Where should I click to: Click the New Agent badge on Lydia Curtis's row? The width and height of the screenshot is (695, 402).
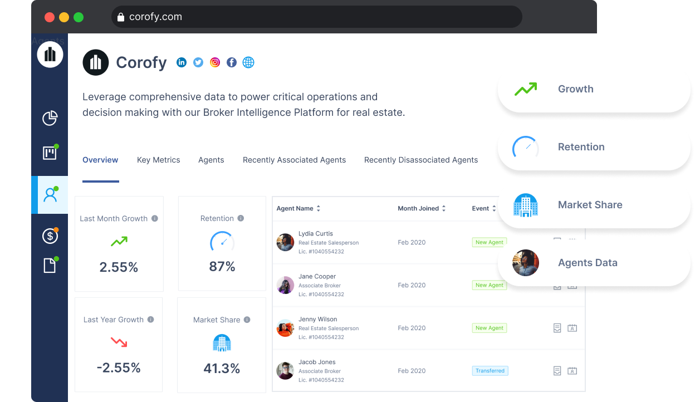(489, 242)
